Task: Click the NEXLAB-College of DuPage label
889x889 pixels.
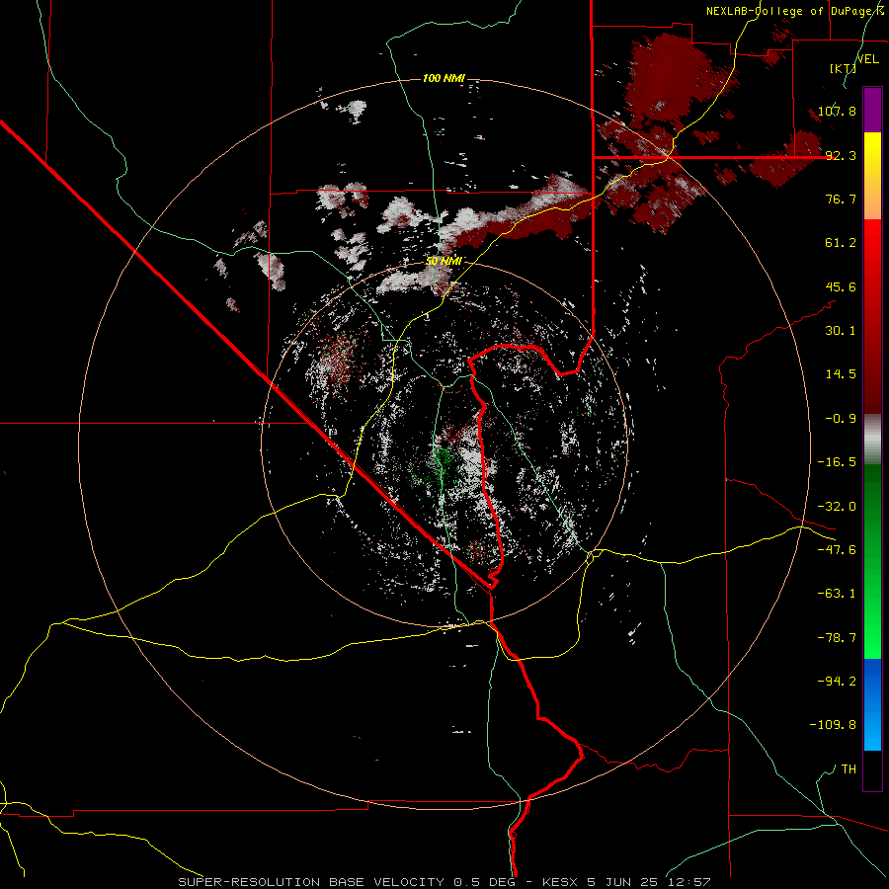Action: pos(795,11)
